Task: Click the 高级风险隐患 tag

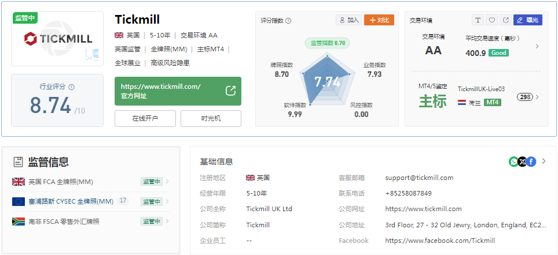Action: point(170,63)
